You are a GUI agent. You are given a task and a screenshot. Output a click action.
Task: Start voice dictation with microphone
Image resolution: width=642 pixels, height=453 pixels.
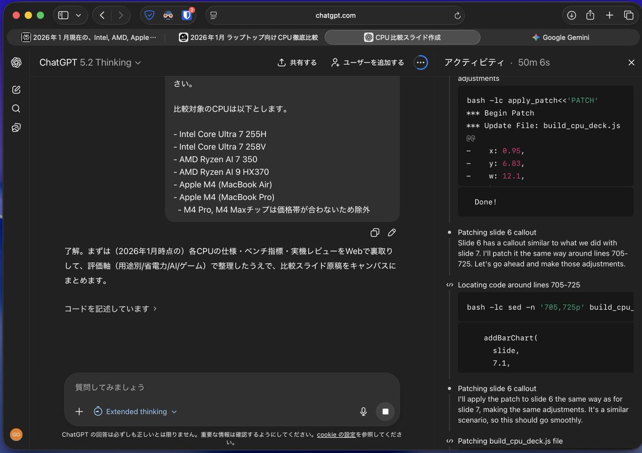(363, 412)
